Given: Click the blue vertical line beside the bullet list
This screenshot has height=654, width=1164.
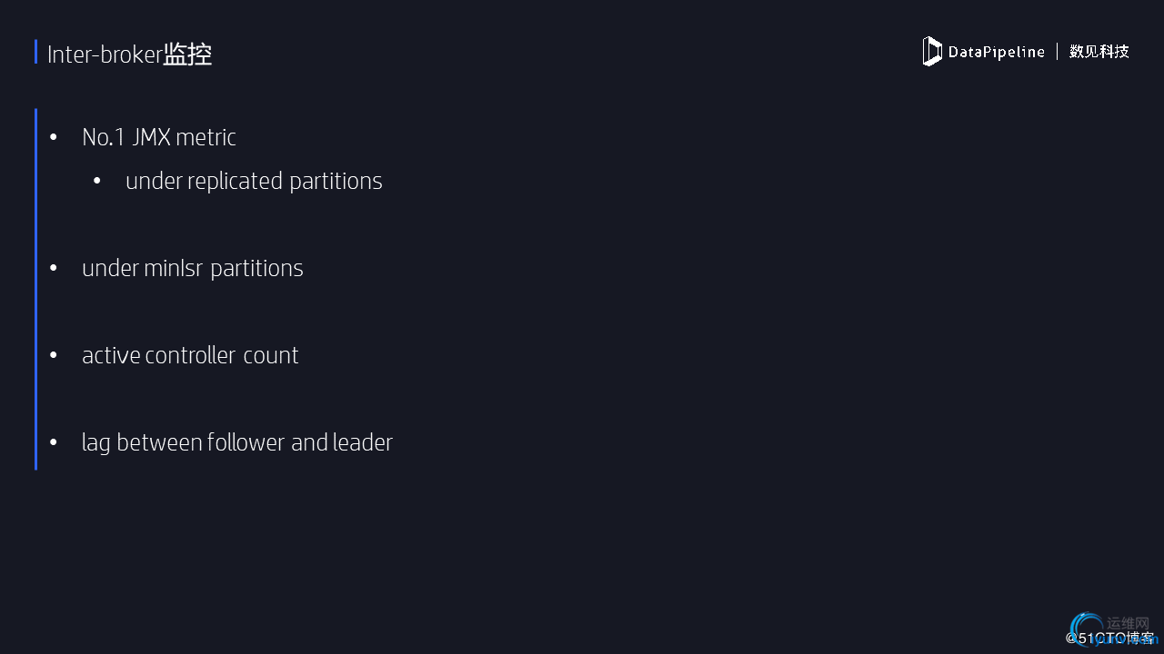Looking at the screenshot, I should pyautogui.click(x=36, y=289).
